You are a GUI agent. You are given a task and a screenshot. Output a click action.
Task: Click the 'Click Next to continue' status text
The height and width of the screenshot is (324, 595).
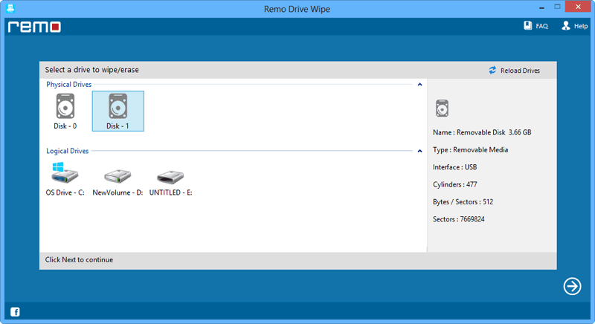pos(79,259)
